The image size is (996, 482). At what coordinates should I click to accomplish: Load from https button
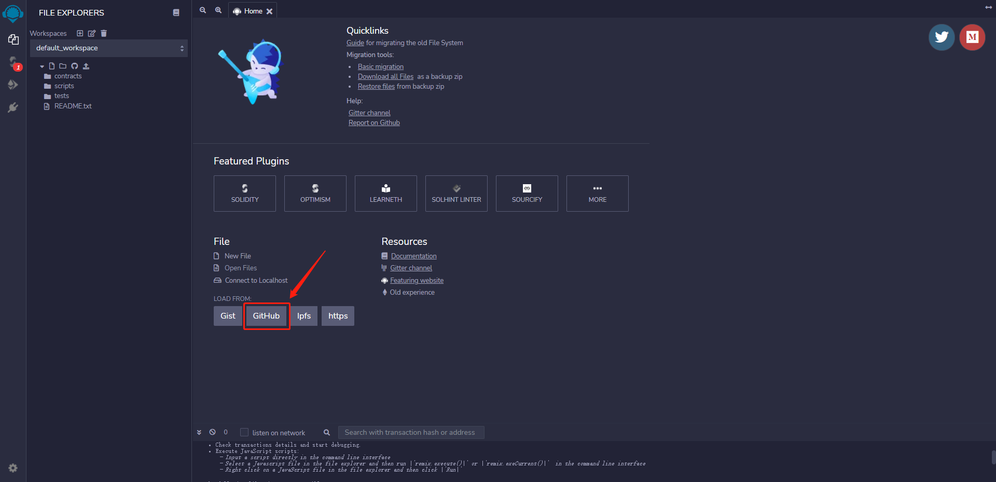pyautogui.click(x=338, y=316)
